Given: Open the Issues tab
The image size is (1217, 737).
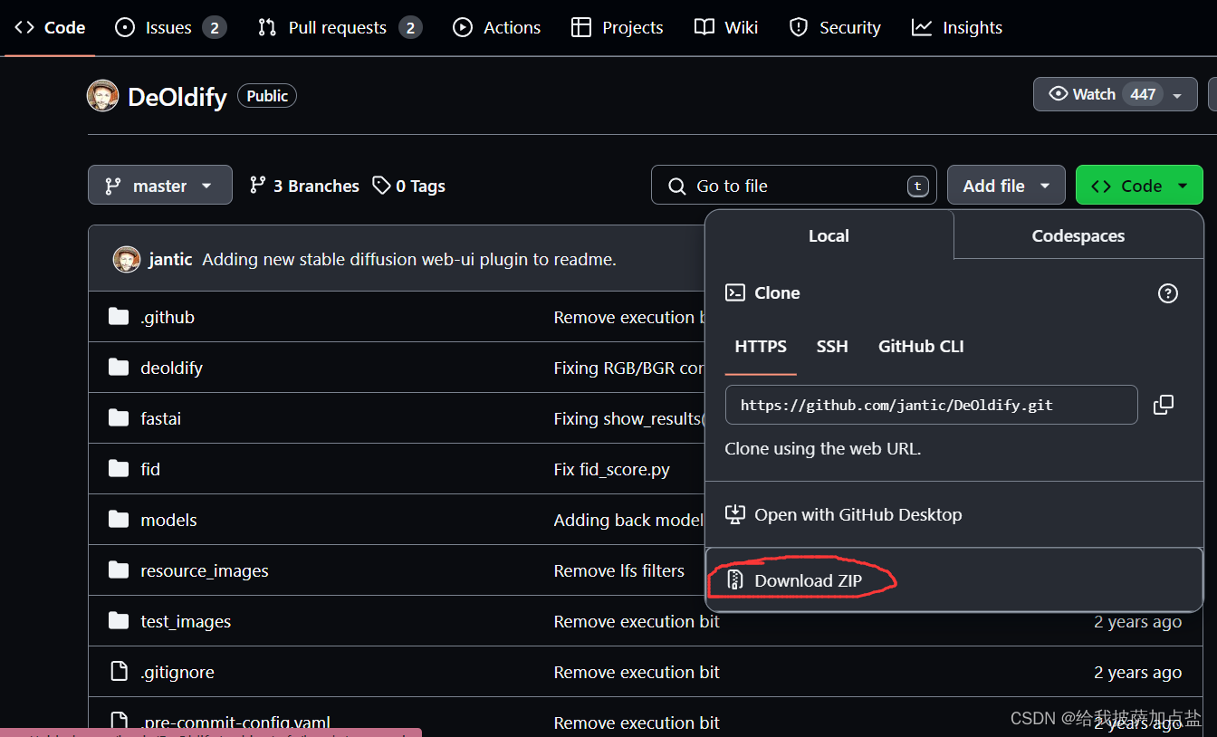Looking at the screenshot, I should pos(171,28).
